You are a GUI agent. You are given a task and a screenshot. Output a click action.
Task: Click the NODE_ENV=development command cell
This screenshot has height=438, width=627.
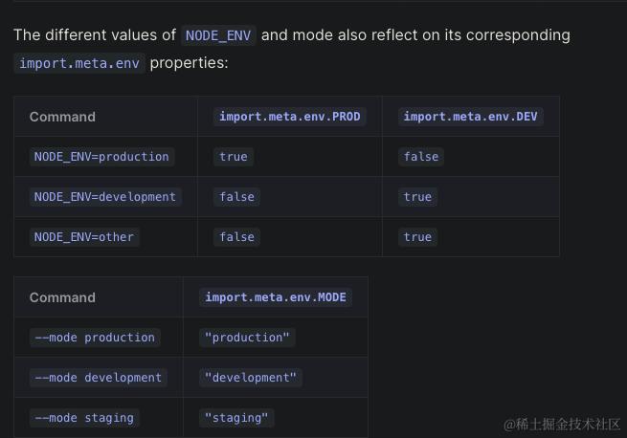point(105,197)
